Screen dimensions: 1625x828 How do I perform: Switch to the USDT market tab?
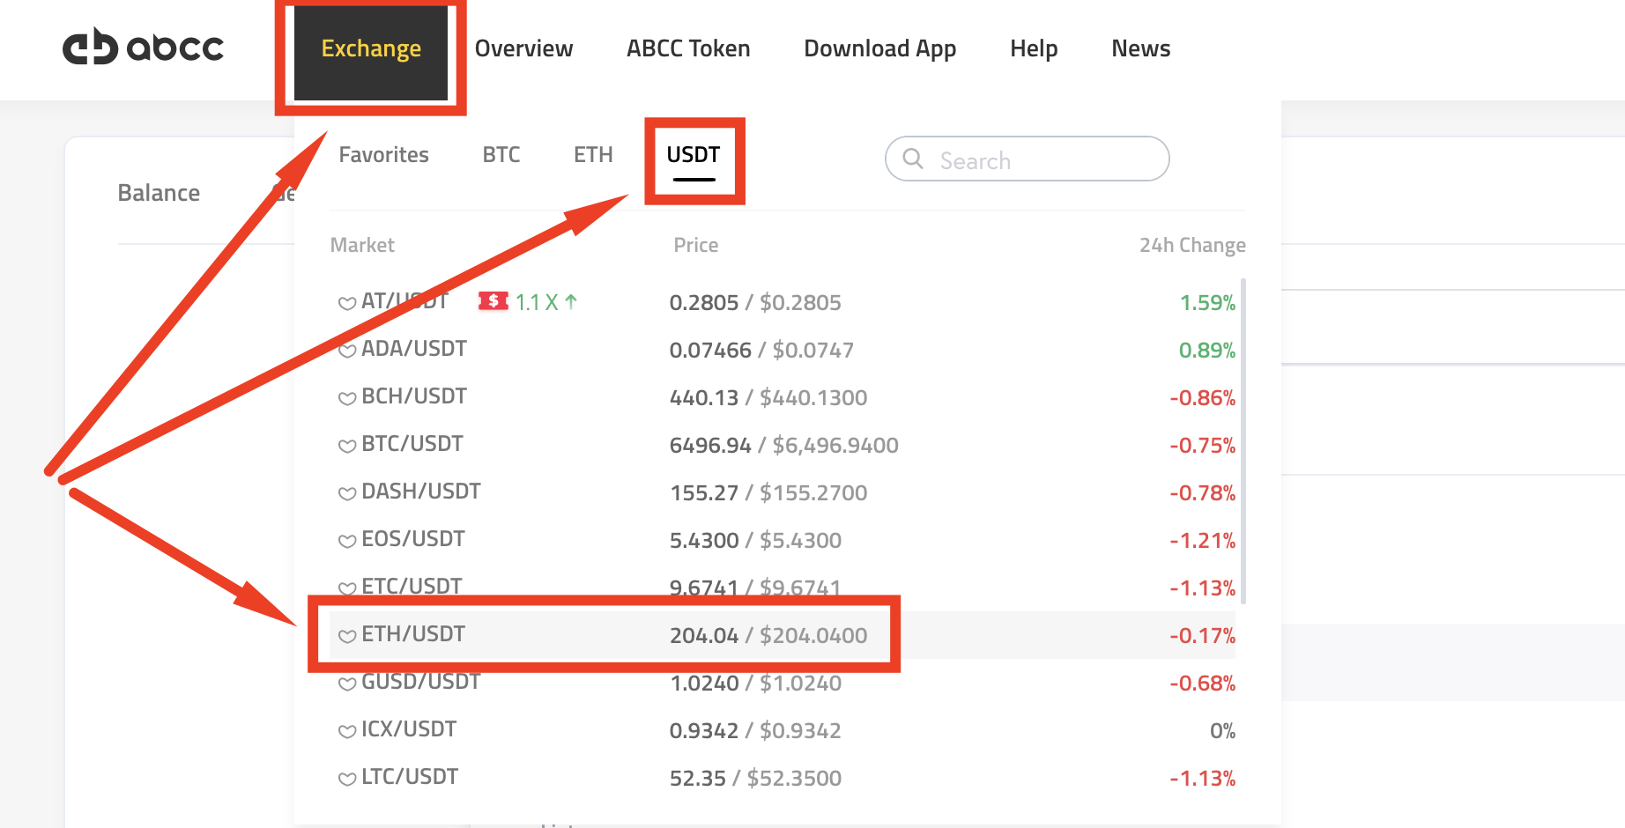click(694, 155)
